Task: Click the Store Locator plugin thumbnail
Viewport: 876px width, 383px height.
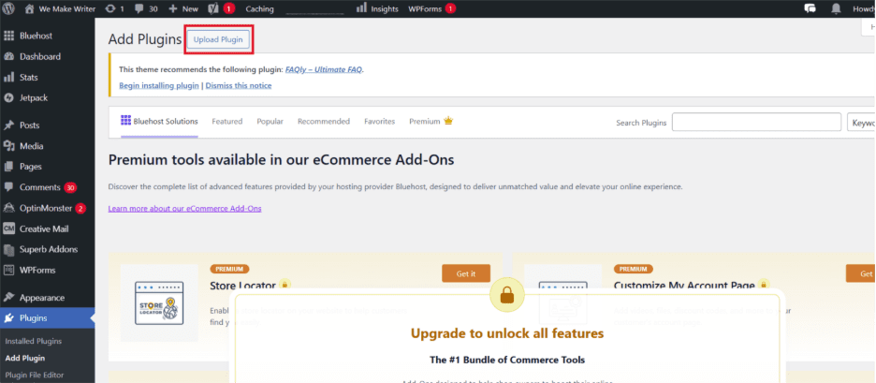Action: click(159, 302)
